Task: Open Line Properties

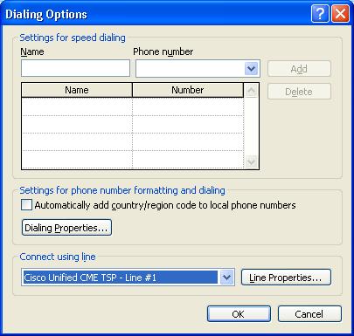Action: click(x=286, y=278)
